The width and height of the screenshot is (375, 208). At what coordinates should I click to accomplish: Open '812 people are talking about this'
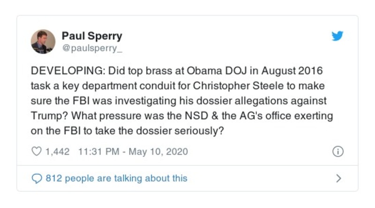tap(116, 178)
